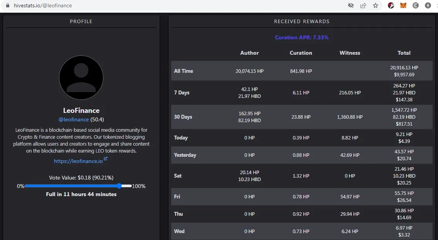
Task: Click the $147.38 seven day total
Action: (404, 100)
